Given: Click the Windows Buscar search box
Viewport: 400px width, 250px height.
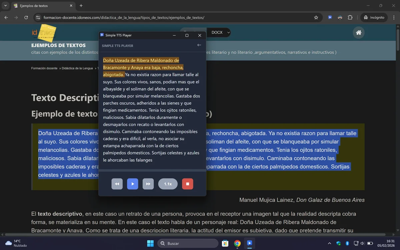Looking at the screenshot, I should click(x=188, y=243).
